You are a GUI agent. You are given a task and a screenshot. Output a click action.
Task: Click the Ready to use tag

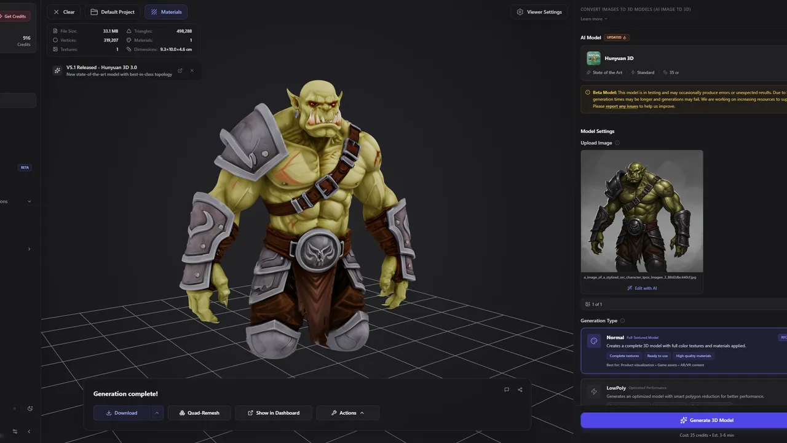click(657, 356)
